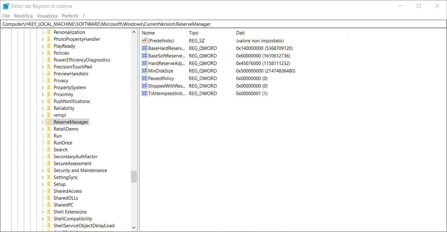This screenshot has width=447, height=232.
Task: Click the TiAttemptedIniti DWORD value icon
Action: pos(144,93)
